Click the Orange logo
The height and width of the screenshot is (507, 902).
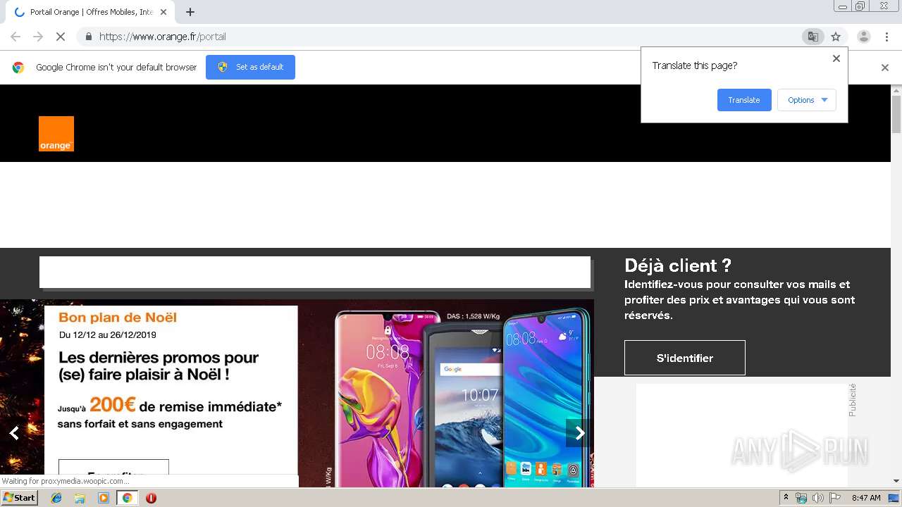click(x=56, y=134)
